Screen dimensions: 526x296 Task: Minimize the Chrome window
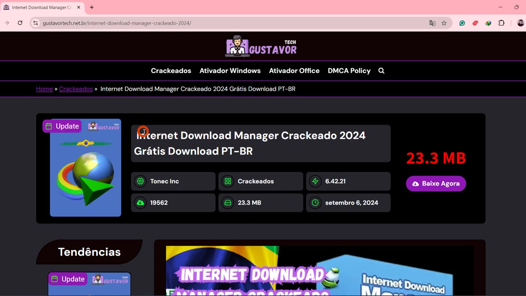(x=500, y=7)
